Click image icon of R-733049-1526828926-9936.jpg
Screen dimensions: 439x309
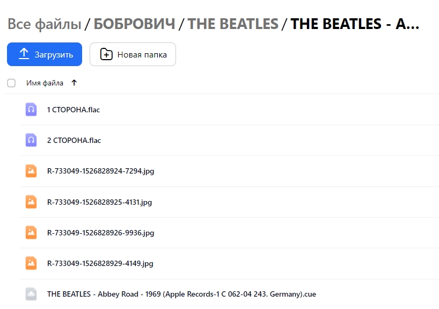pos(31,233)
